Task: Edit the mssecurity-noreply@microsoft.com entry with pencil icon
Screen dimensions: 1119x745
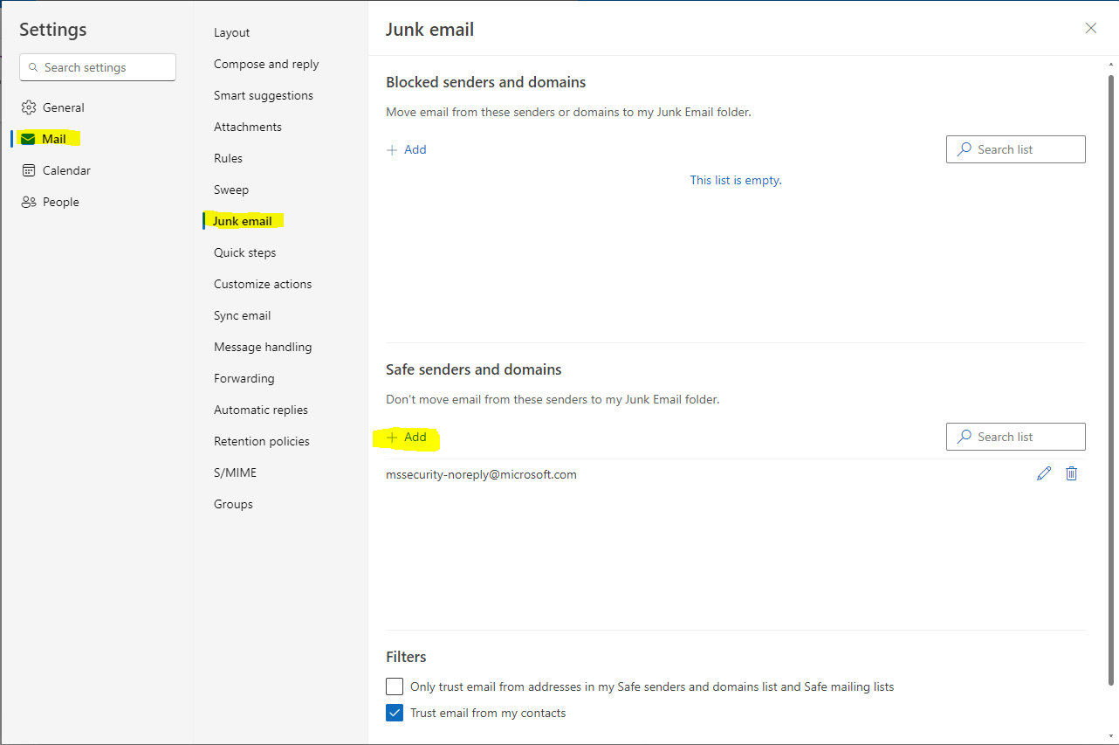Action: pyautogui.click(x=1044, y=473)
